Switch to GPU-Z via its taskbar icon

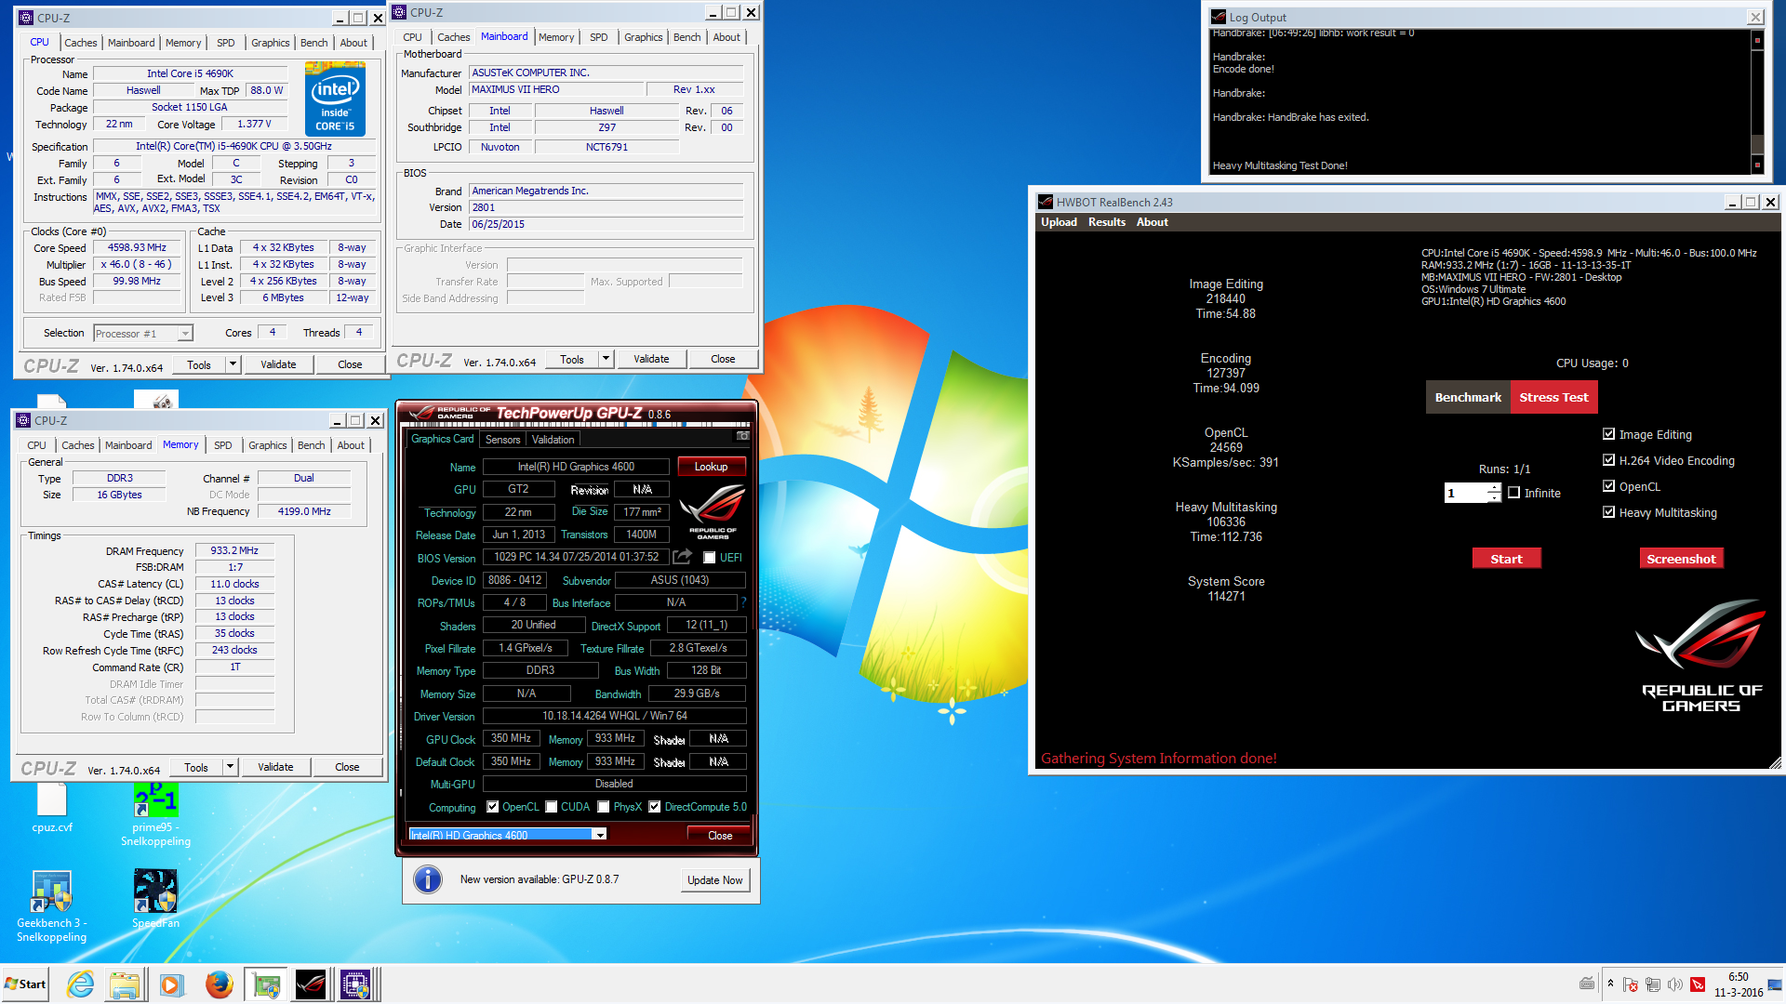[266, 984]
